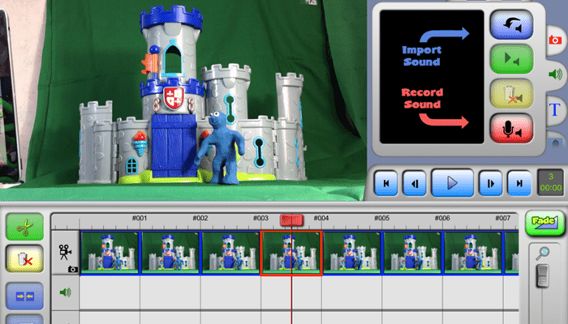This screenshot has width=568, height=324.
Task: Open the red camera side tab
Action: pyautogui.click(x=555, y=40)
